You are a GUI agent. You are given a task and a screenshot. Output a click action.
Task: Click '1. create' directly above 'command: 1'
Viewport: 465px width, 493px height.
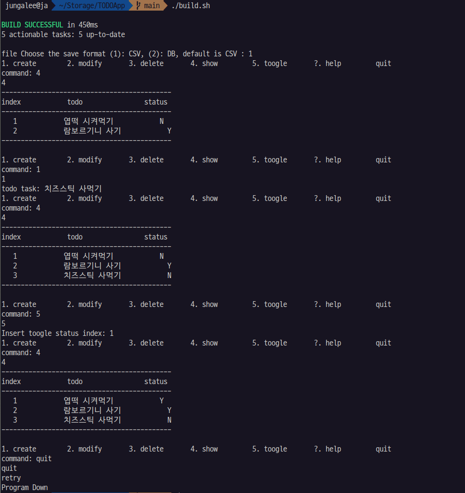19,160
